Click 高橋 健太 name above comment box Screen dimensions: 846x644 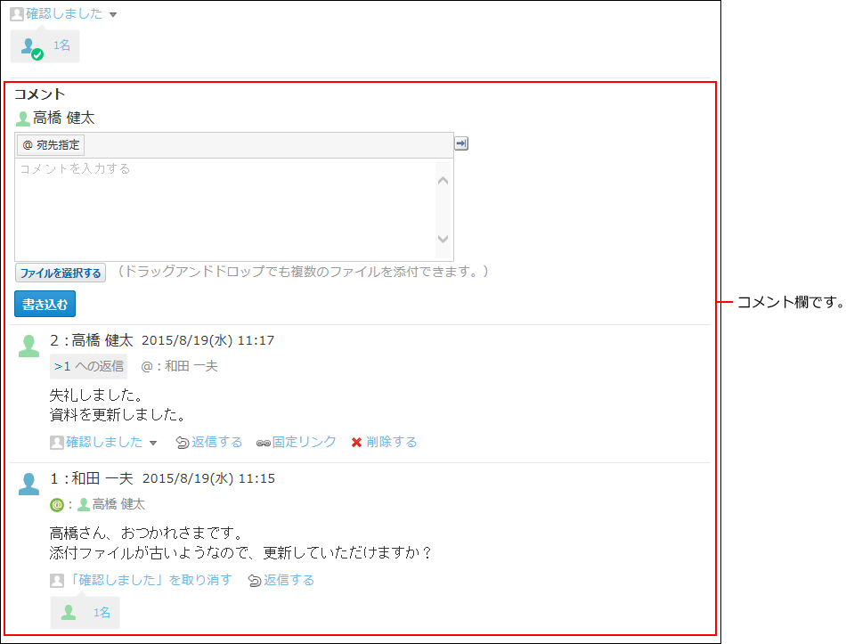63,118
